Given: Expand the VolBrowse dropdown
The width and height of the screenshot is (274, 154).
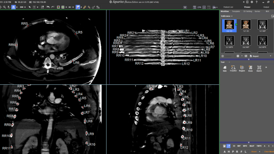Looking at the screenshot, I should [232, 16].
